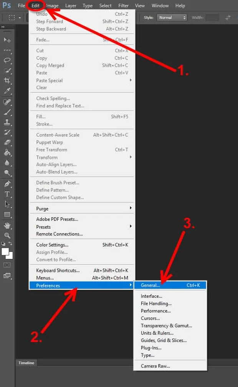Screen dimensions: 238x387
Task: Click the Rectangular Marquee options icon
Action: 12,18
